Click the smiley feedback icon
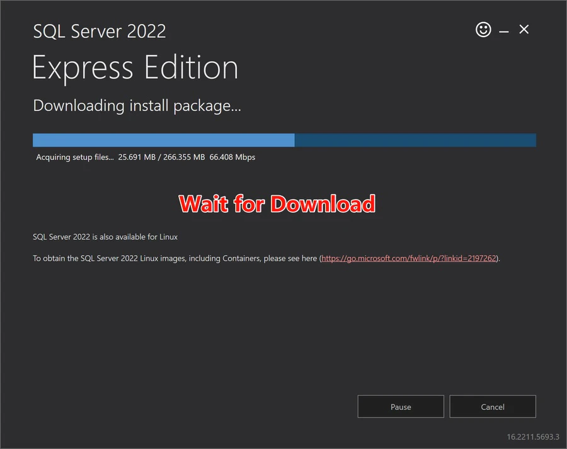The height and width of the screenshot is (449, 567). (483, 30)
